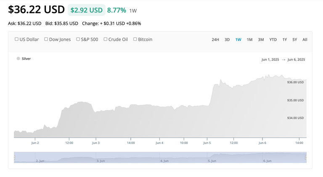
Task: Click the navigator at 4. Jun
Action: coord(164,161)
